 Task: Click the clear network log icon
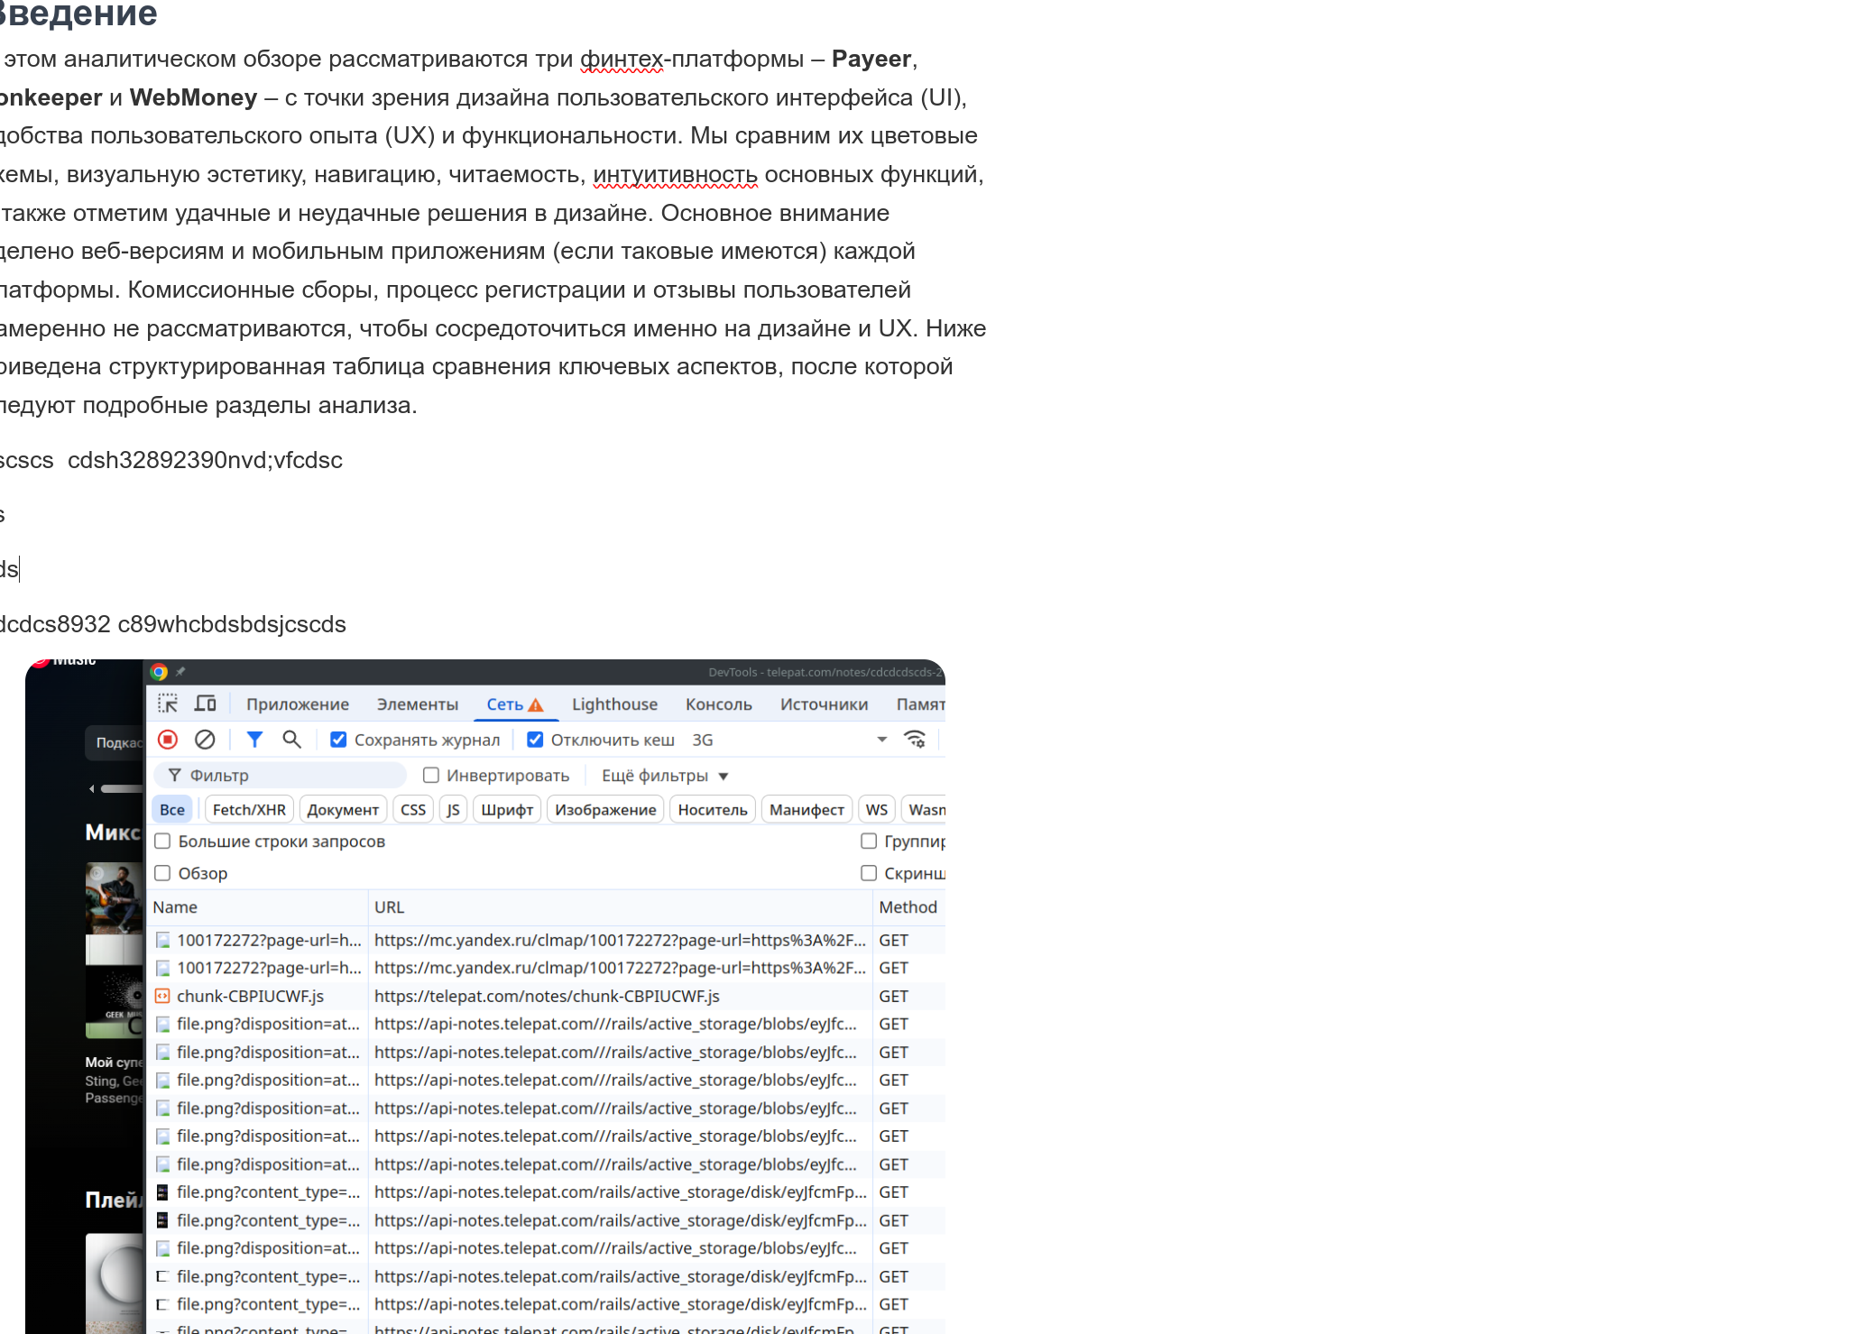click(205, 740)
